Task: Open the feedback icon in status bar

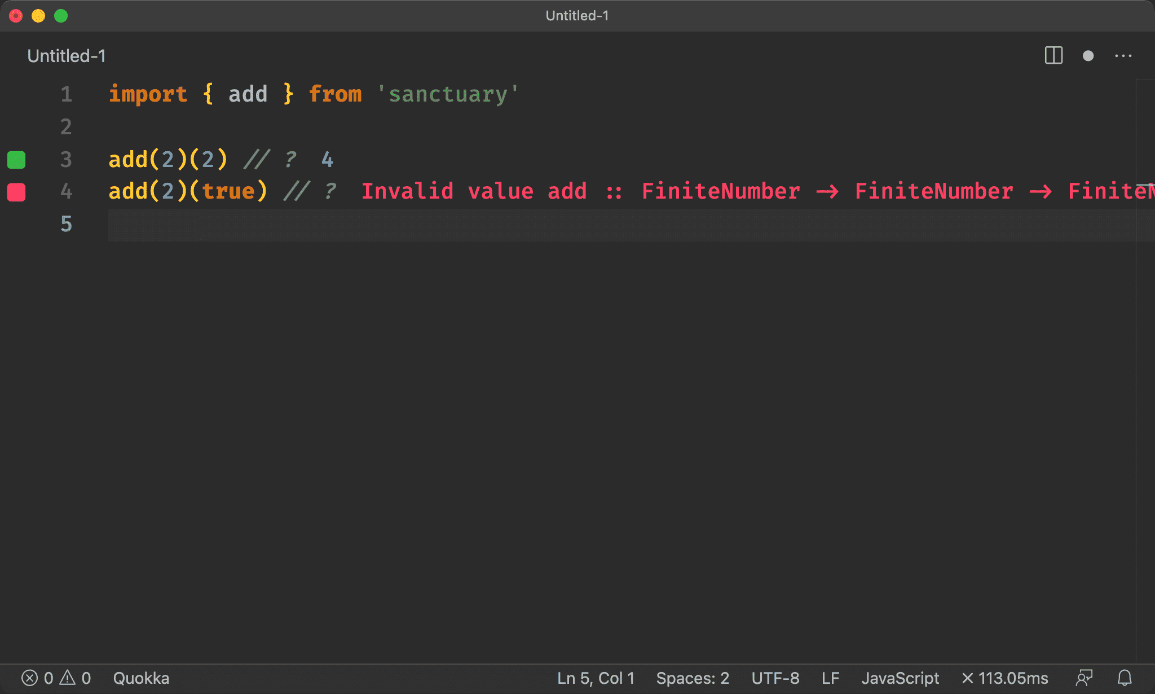Action: tap(1084, 678)
